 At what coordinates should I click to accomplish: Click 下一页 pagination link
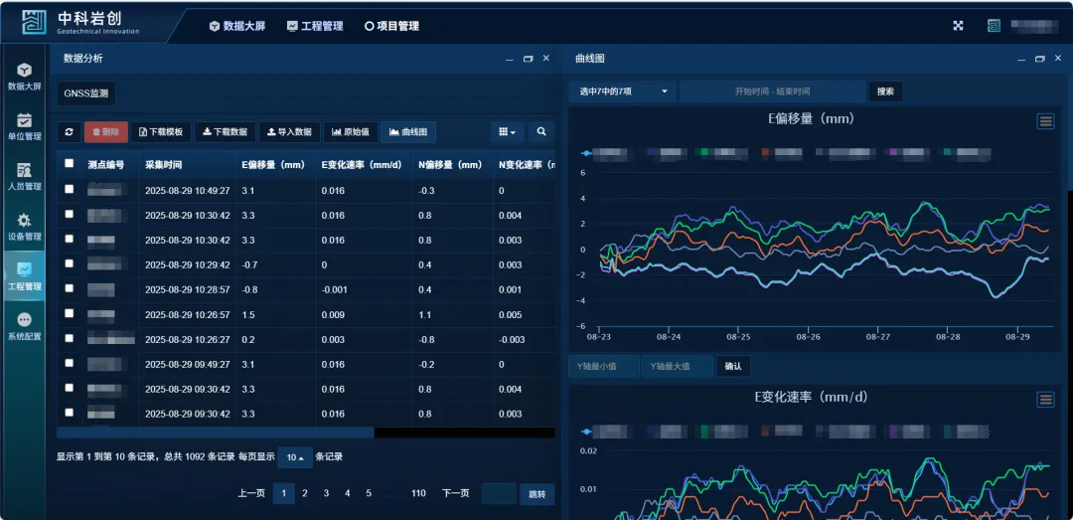pos(456,493)
